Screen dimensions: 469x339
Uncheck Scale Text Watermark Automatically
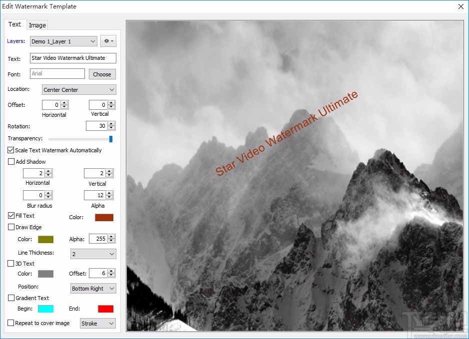[x=10, y=150]
